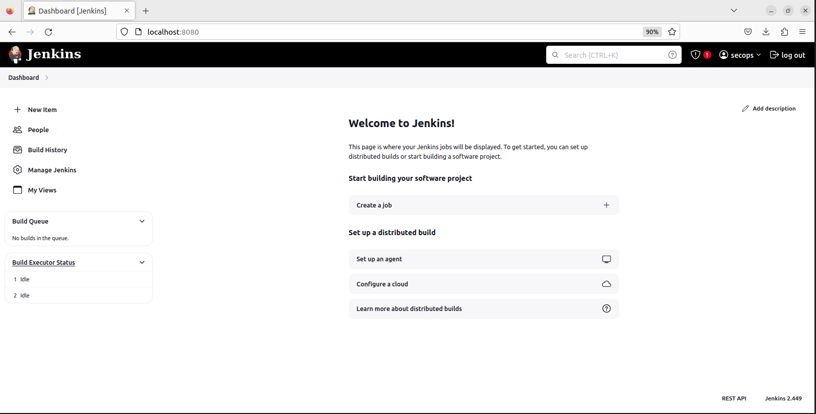Bookmark page with the star icon
The height and width of the screenshot is (414, 816).
[x=672, y=32]
